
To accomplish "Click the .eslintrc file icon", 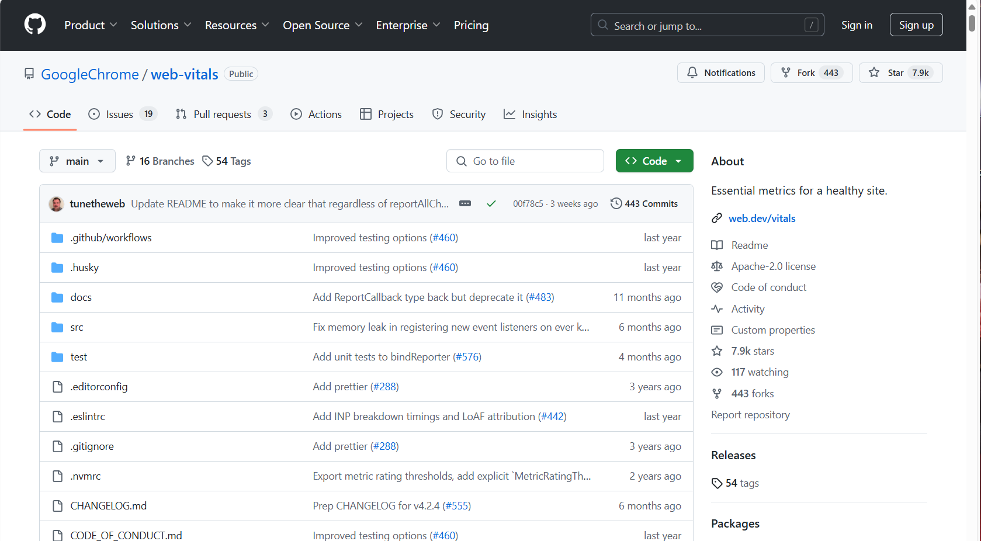I will point(57,417).
